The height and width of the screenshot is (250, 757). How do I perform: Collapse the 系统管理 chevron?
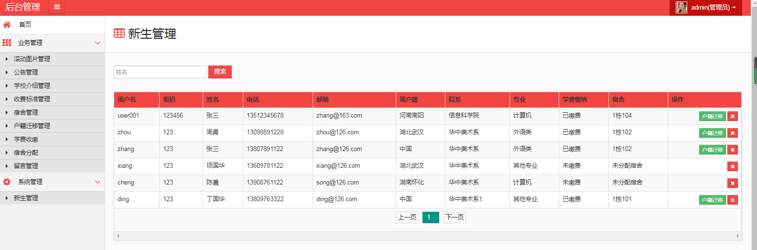[x=97, y=182]
